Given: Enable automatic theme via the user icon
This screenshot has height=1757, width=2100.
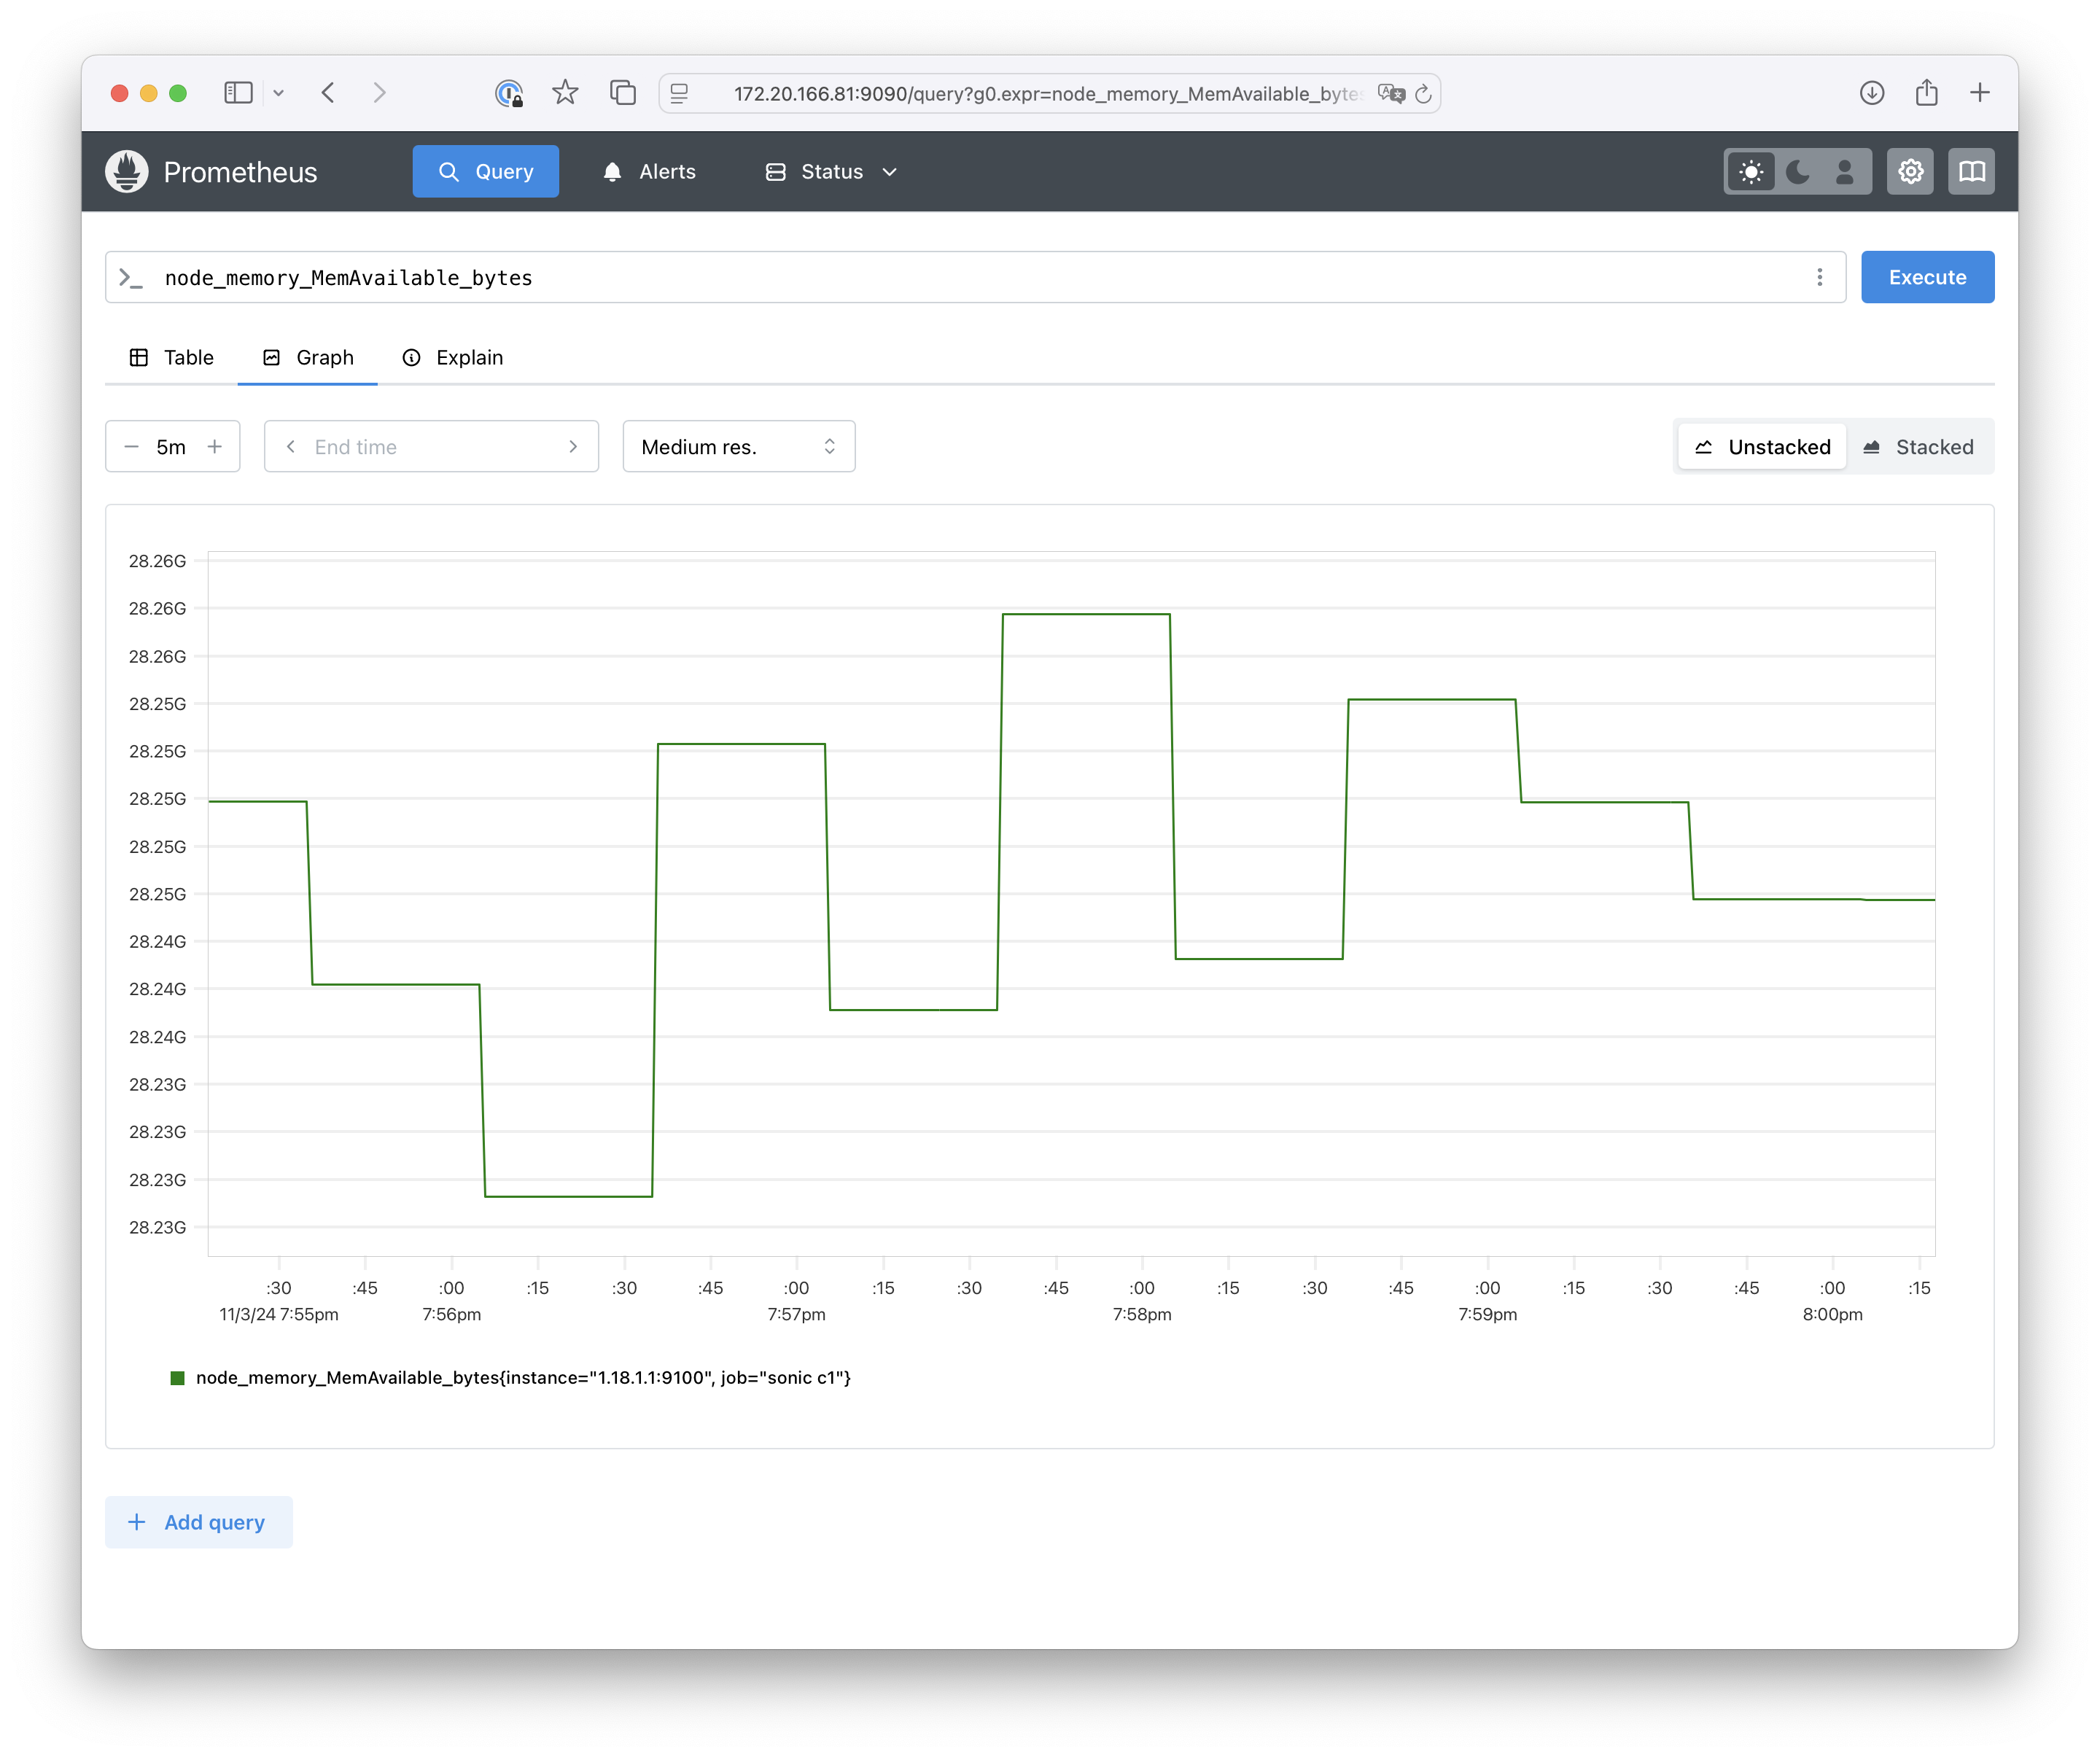Looking at the screenshot, I should pos(1845,171).
